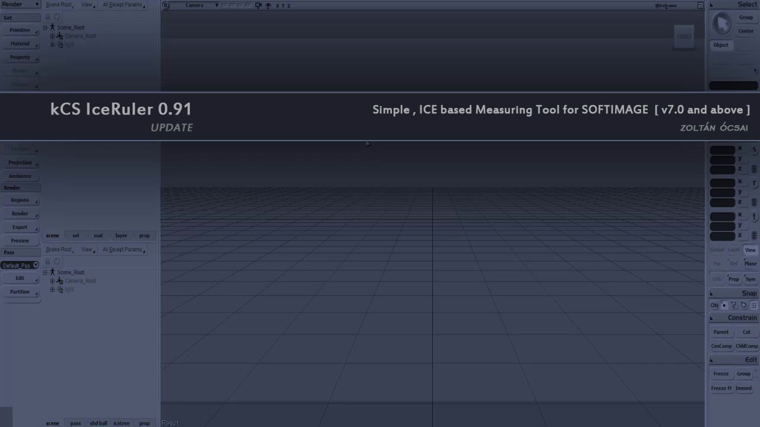Activate the rotate 'r' tool icon
Viewport: 760px width, 427px height.
pyautogui.click(x=754, y=183)
